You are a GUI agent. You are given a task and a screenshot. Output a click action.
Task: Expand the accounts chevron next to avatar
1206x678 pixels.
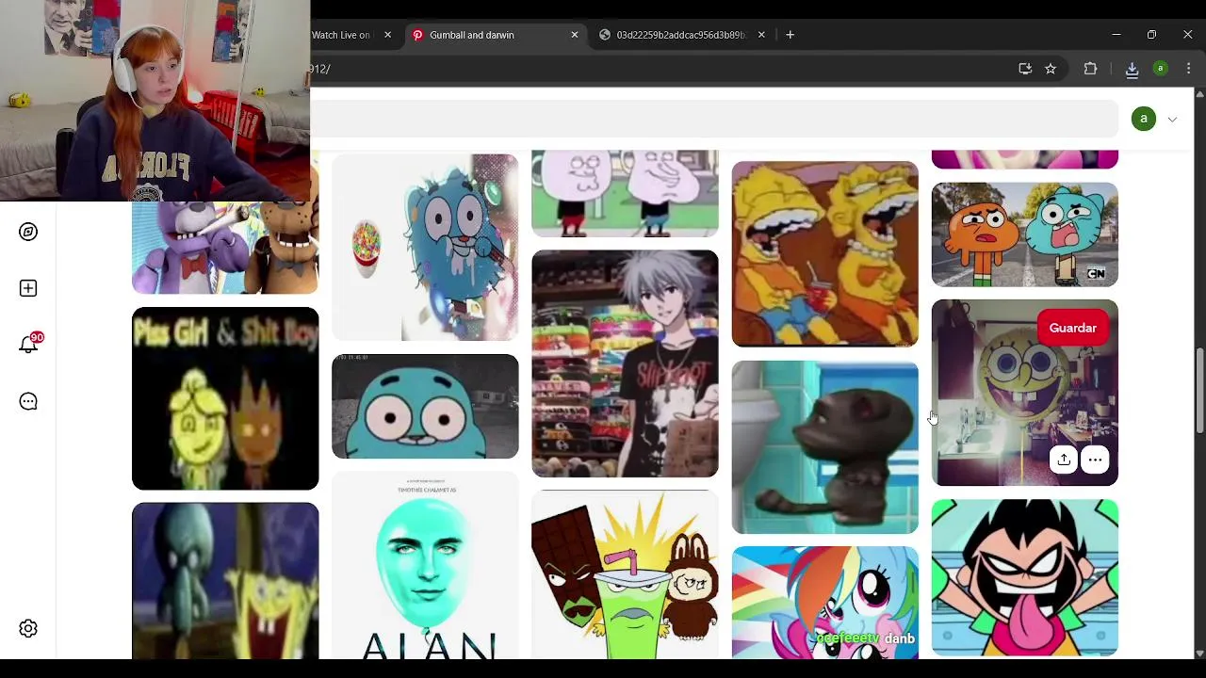coord(1172,120)
